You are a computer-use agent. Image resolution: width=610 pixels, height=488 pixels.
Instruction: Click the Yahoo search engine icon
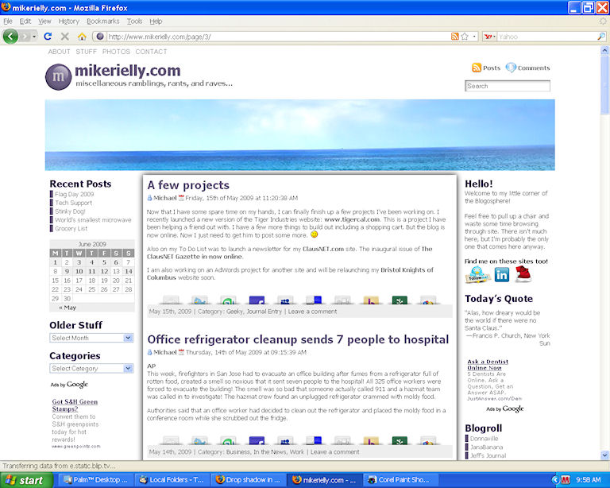point(488,37)
